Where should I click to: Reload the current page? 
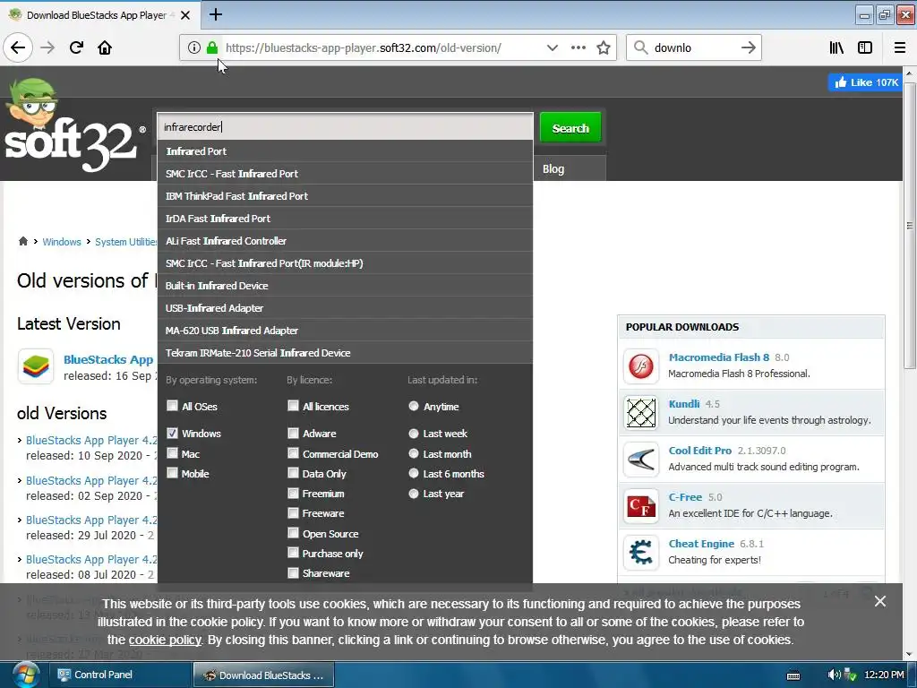point(76,47)
